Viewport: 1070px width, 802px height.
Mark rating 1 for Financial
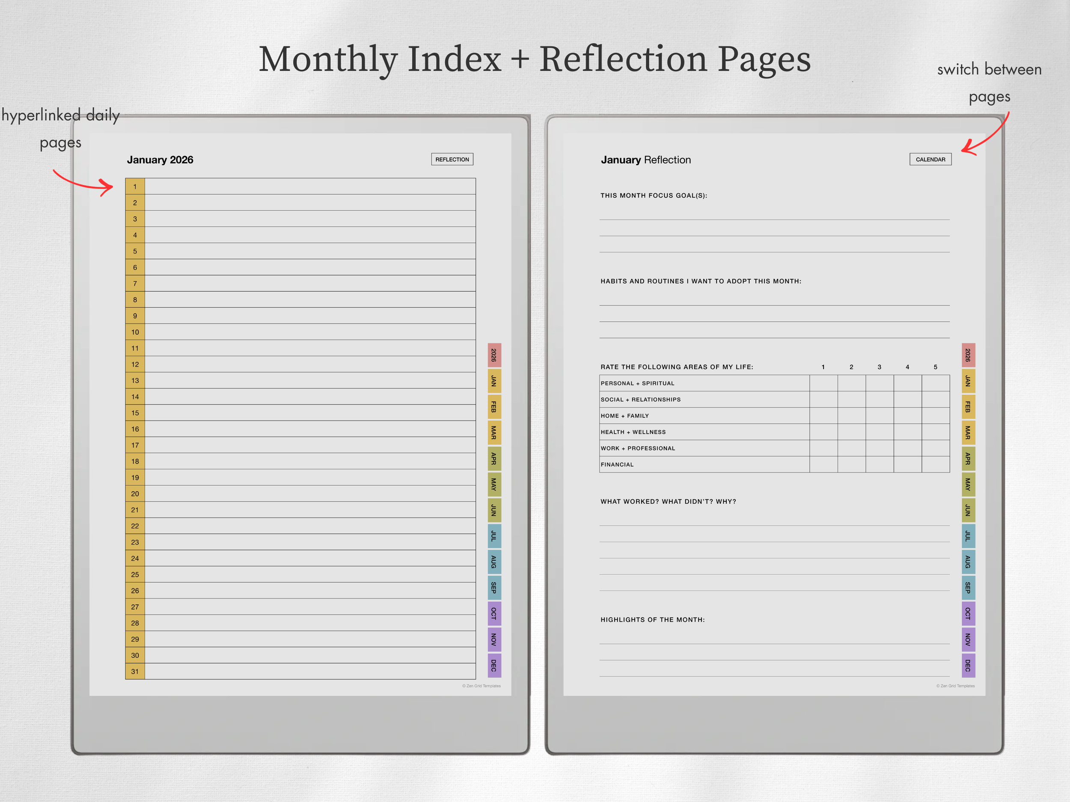(x=824, y=464)
